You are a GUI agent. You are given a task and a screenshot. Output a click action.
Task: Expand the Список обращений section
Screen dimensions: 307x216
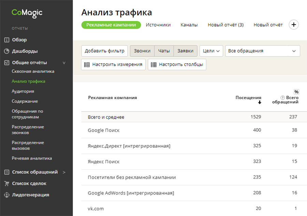[x=64, y=172]
